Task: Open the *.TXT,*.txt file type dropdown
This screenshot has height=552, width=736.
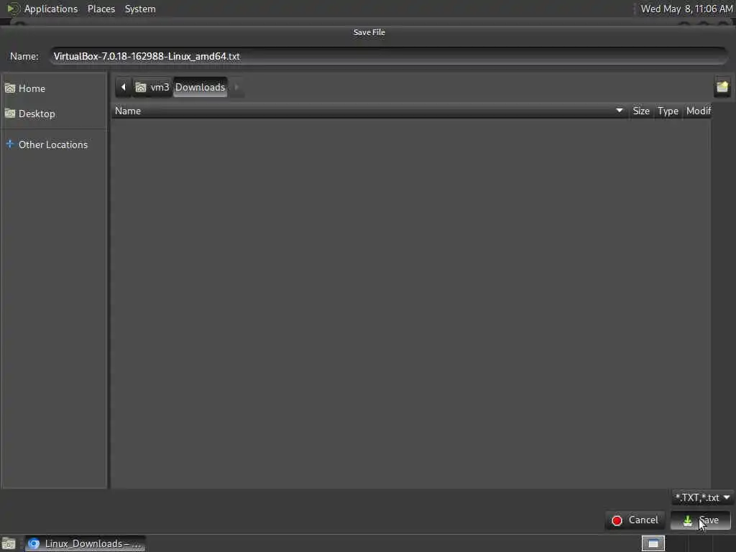Action: click(702, 497)
